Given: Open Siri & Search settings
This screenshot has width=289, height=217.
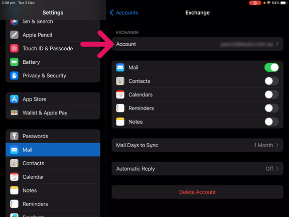Looking at the screenshot, I should tap(53, 23).
